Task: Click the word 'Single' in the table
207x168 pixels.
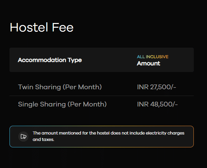Action: [x=27, y=104]
